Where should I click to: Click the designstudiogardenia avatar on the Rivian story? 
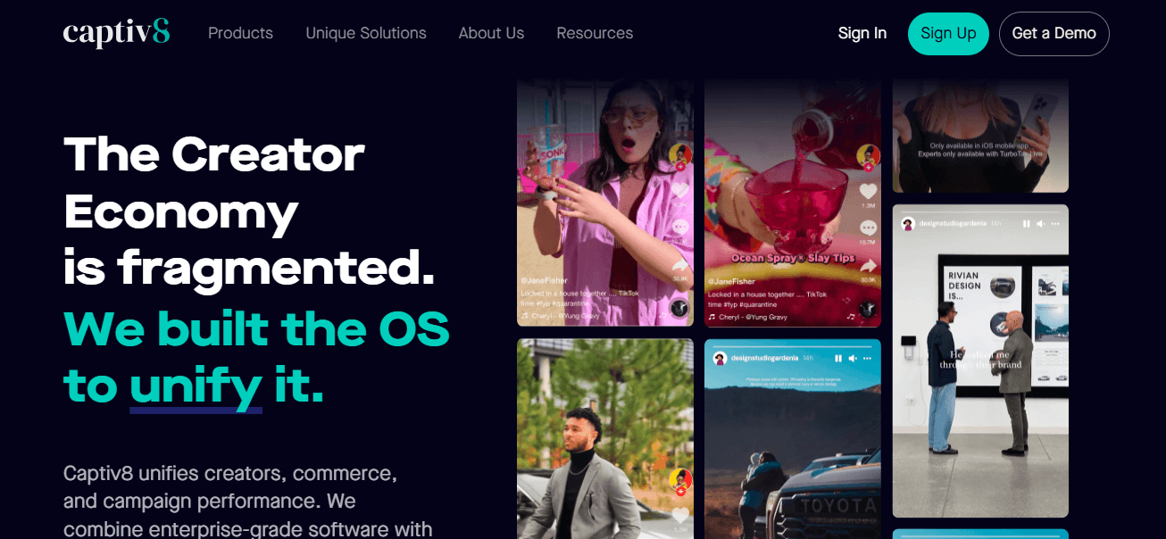coord(908,224)
